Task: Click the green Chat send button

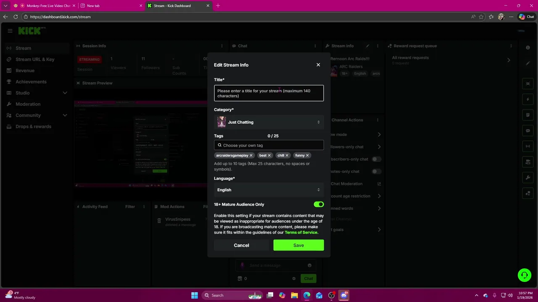Action: (309, 279)
